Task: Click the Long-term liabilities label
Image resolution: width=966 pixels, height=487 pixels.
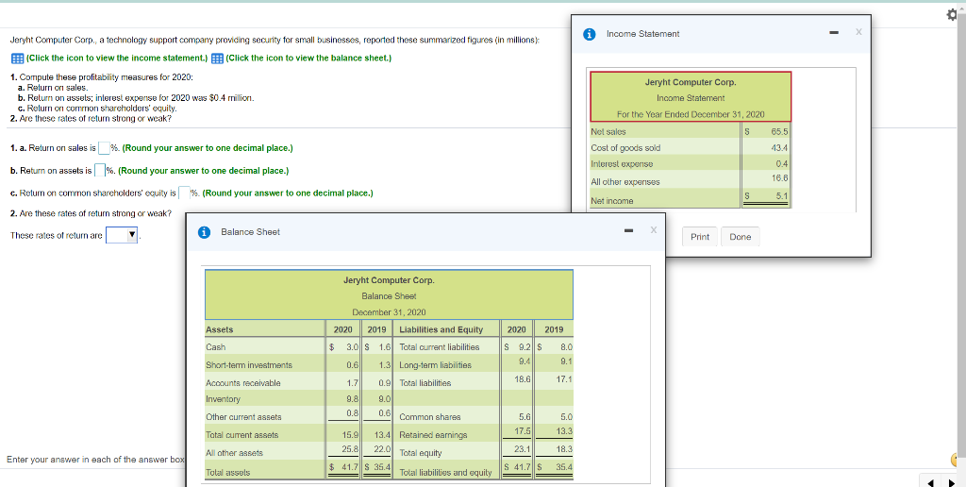Action: (435, 365)
